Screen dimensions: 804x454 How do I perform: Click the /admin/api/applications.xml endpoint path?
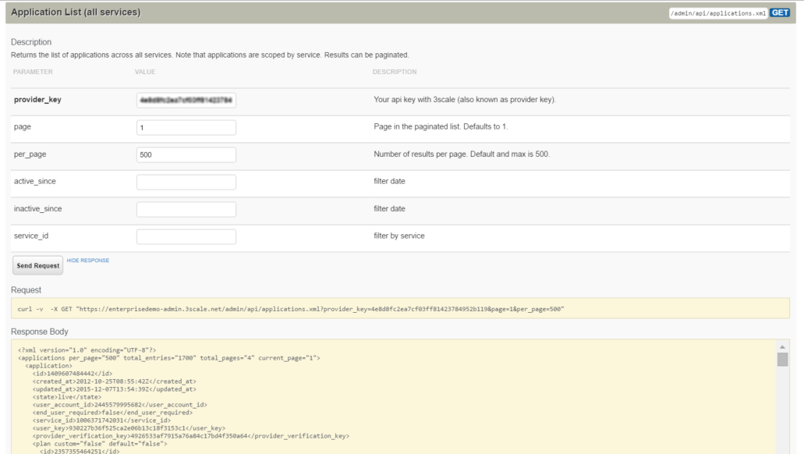(718, 12)
